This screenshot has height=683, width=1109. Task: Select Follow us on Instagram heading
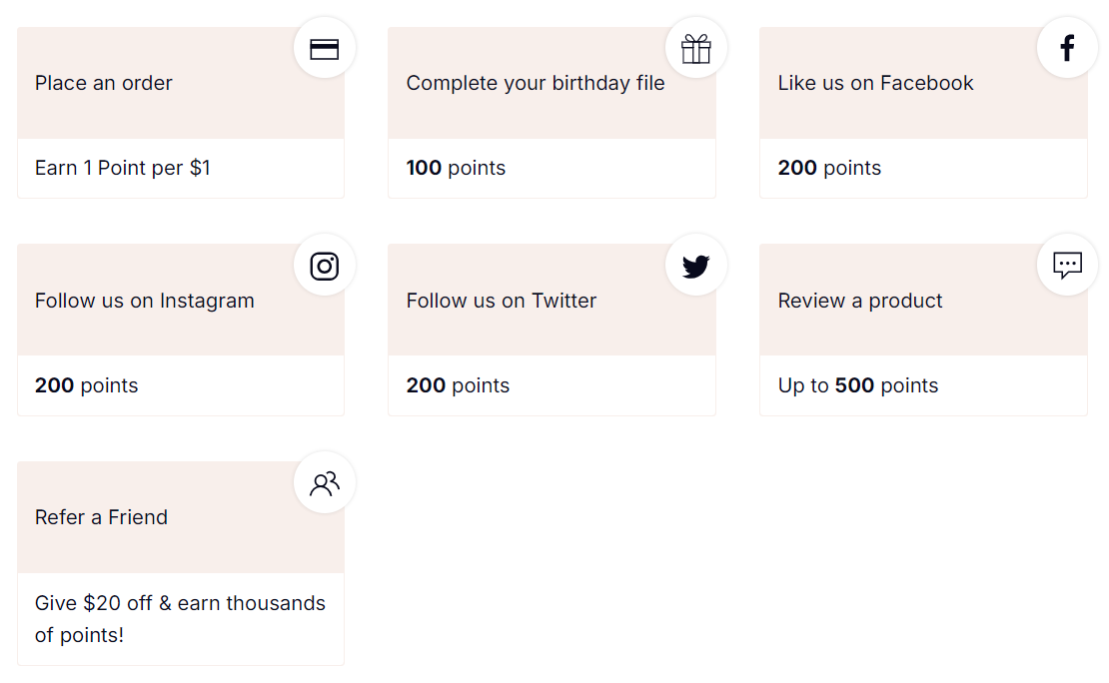pyautogui.click(x=145, y=301)
